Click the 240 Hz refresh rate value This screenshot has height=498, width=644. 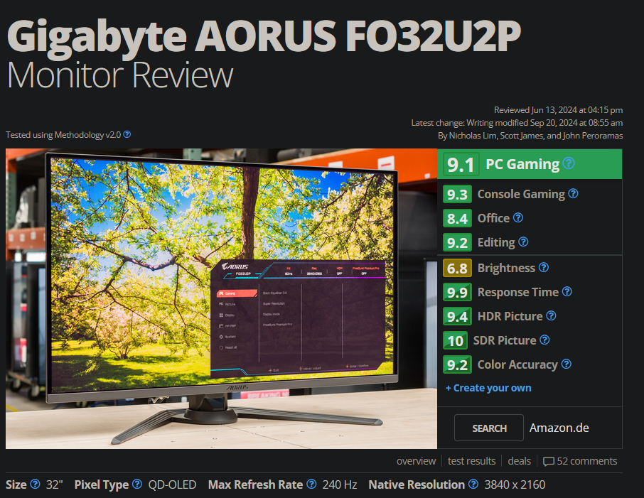[340, 485]
